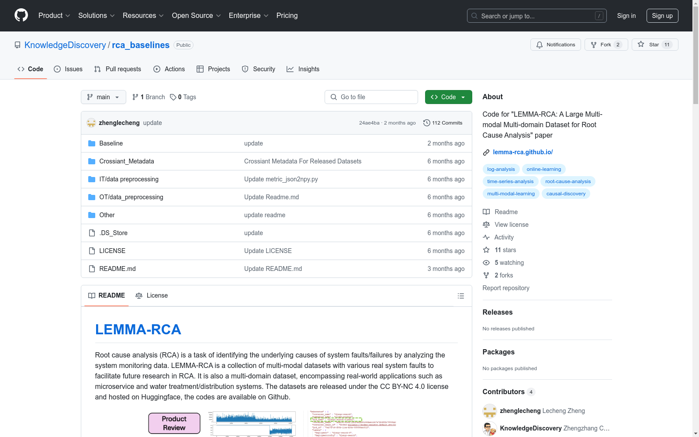Open the Pricing page

pyautogui.click(x=287, y=15)
